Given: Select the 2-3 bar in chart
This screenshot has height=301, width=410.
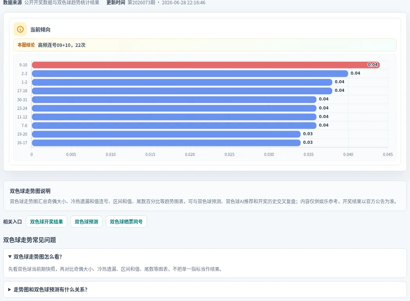Looking at the screenshot, I should pos(190,73).
